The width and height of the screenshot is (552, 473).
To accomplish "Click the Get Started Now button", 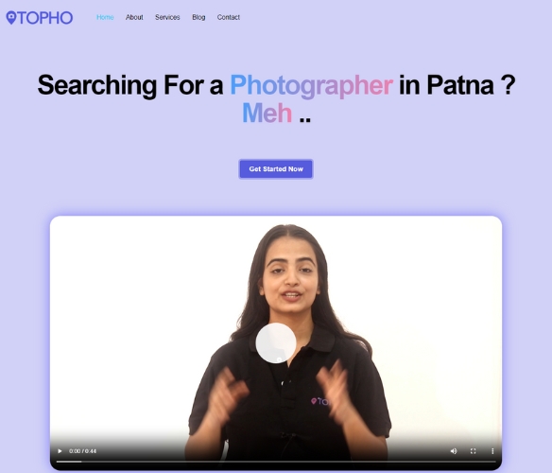I will click(x=276, y=169).
